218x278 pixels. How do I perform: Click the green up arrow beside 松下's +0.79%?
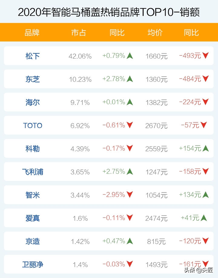tap(130, 56)
